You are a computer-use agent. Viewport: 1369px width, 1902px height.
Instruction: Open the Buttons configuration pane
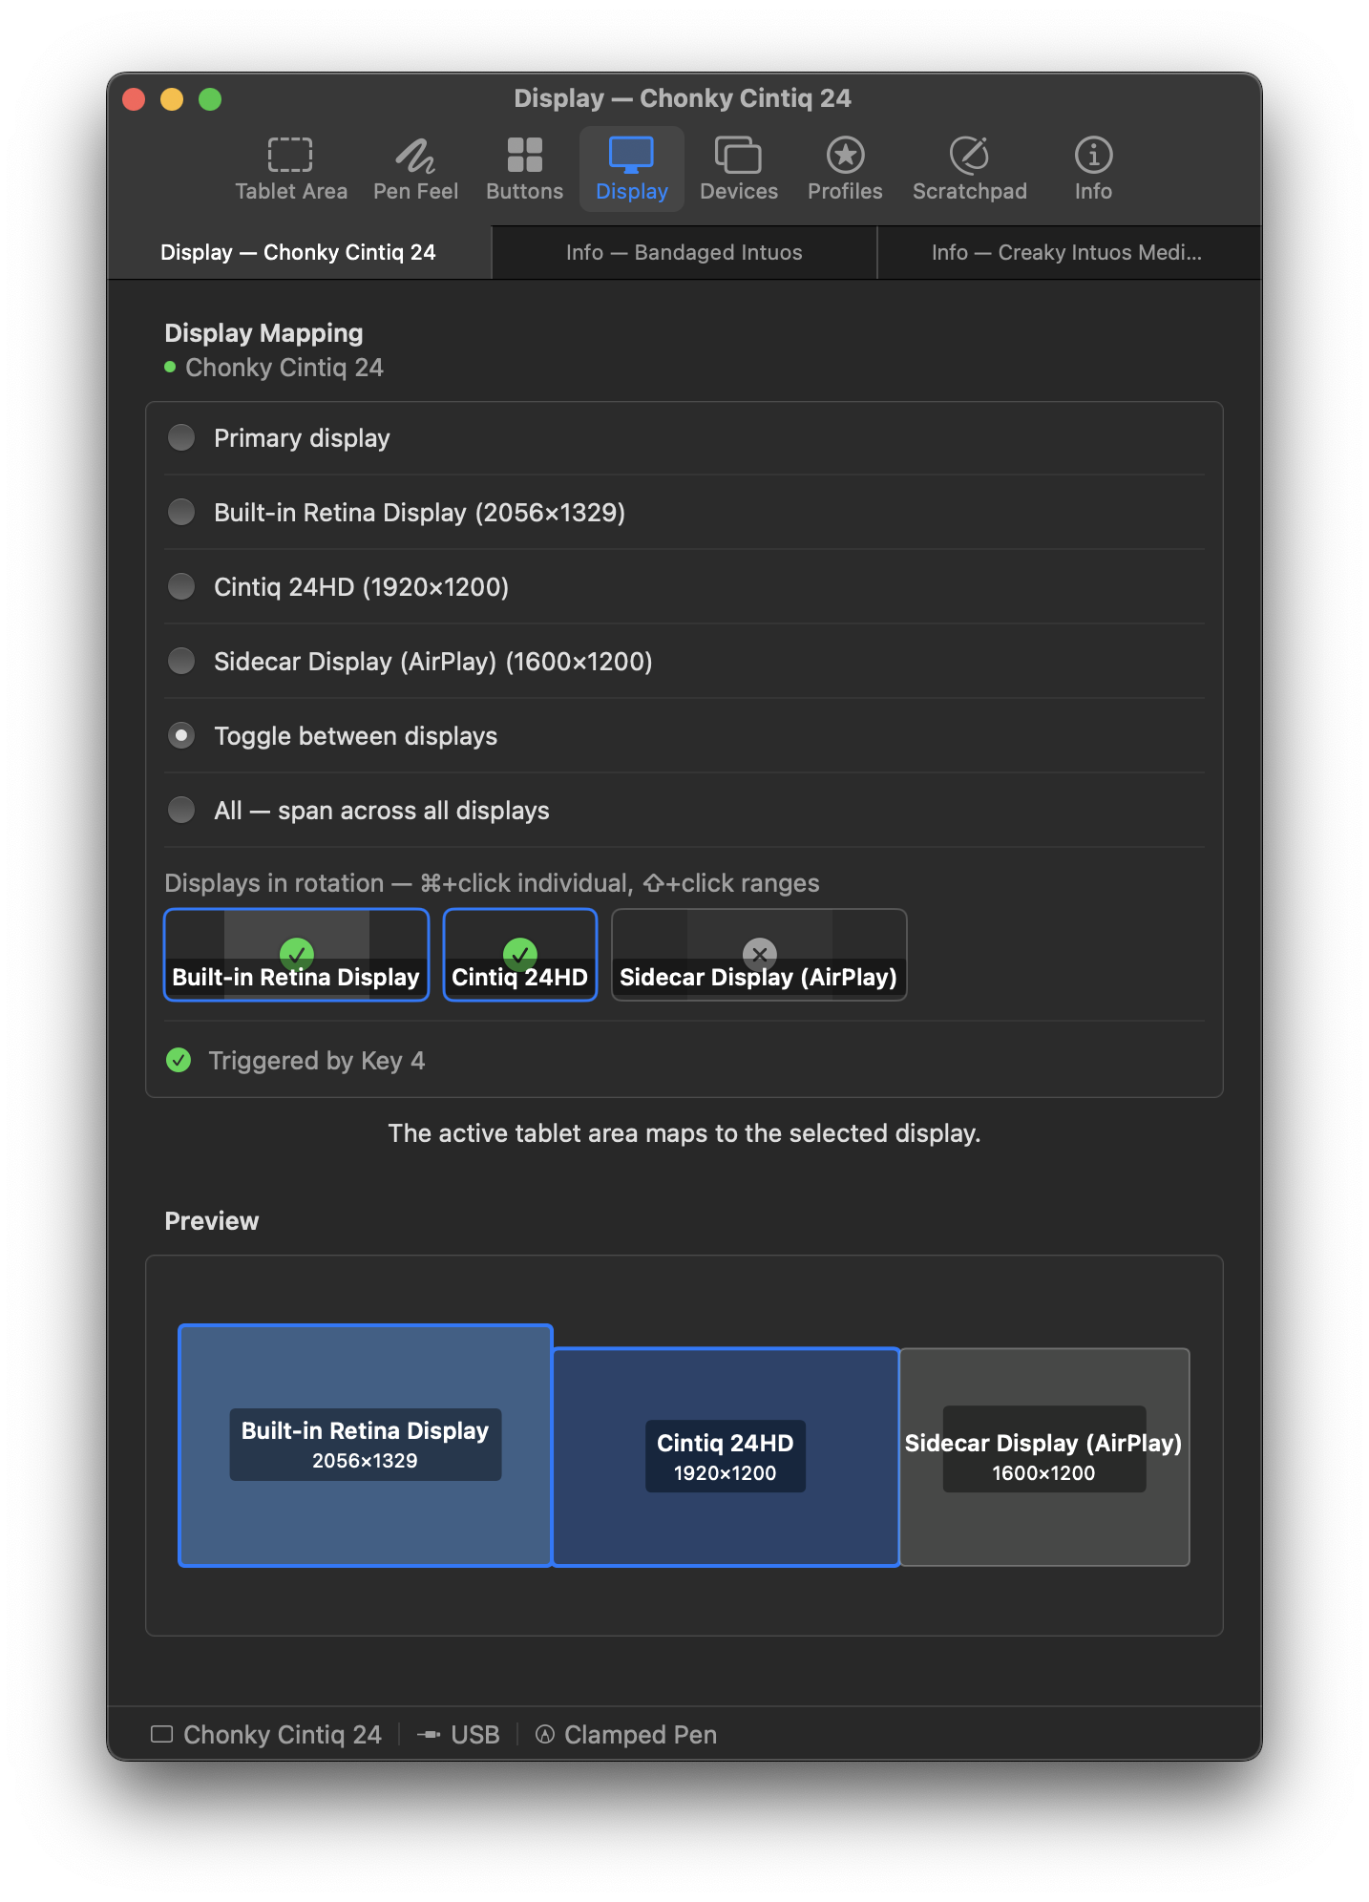pos(524,169)
